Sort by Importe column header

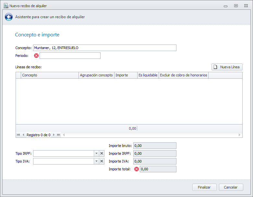126,75
